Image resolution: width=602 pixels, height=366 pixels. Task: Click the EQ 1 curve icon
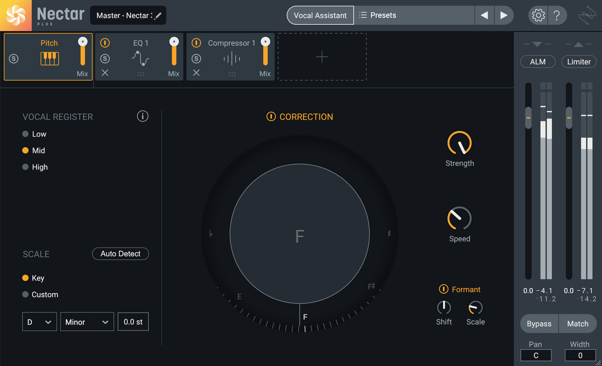pyautogui.click(x=141, y=59)
